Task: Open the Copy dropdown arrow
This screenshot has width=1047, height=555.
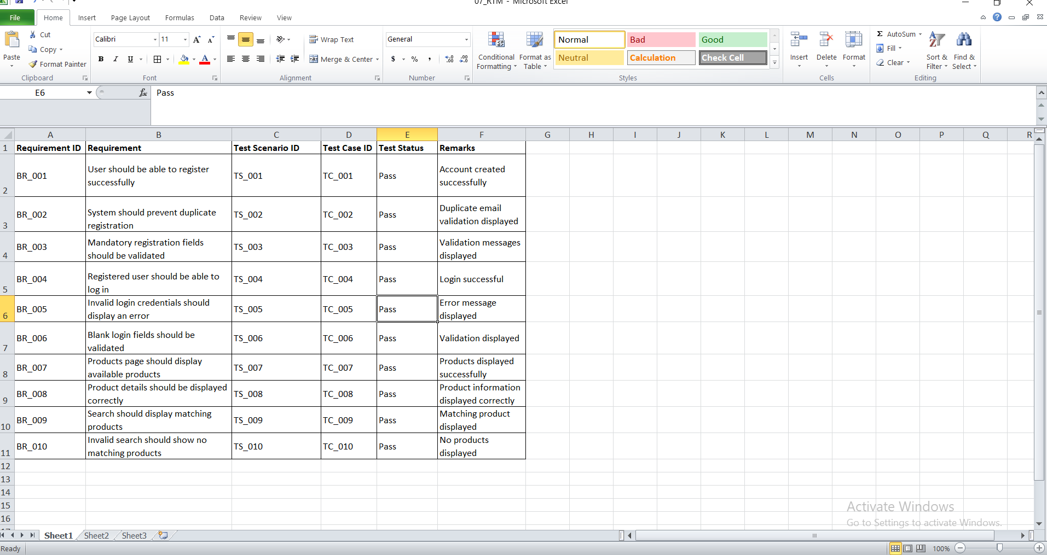Action: click(x=61, y=49)
